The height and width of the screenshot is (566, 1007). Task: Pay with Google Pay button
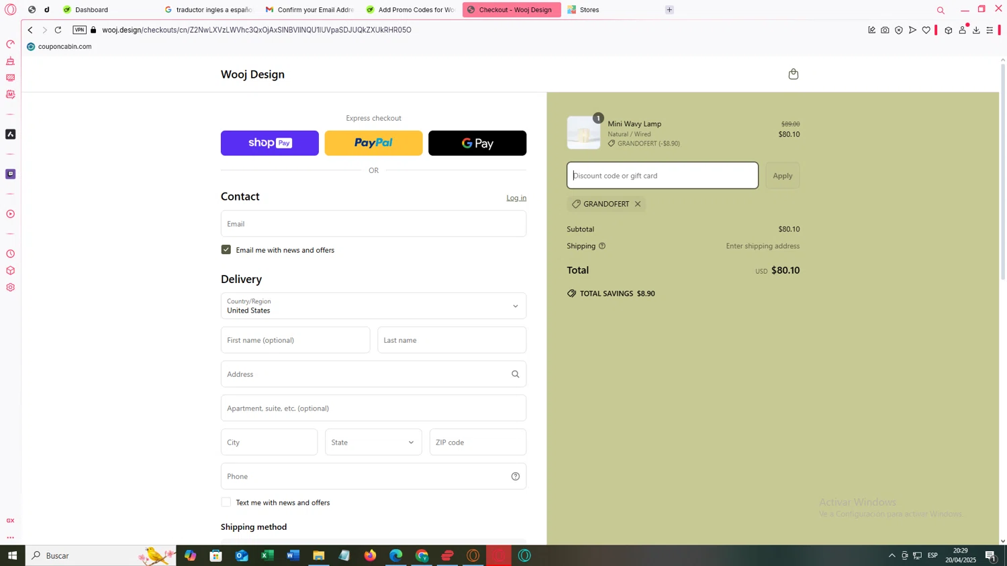click(x=477, y=143)
